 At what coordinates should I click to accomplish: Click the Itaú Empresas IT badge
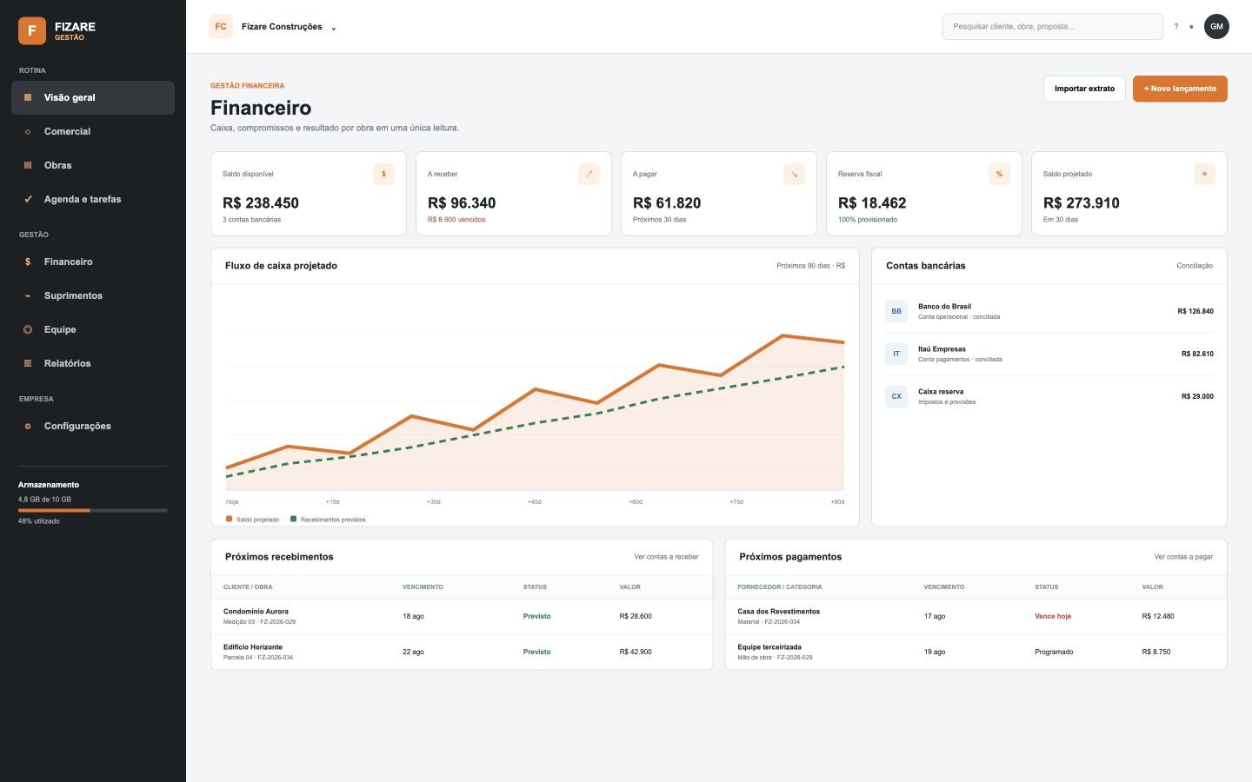coord(896,354)
